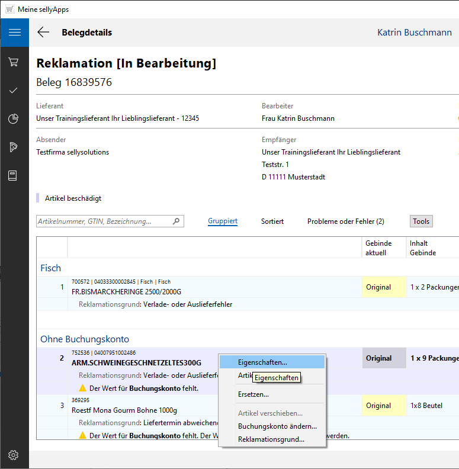Viewport: 459px width, 469px height.
Task: Select the checkmark icon in sidebar
Action: click(14, 90)
